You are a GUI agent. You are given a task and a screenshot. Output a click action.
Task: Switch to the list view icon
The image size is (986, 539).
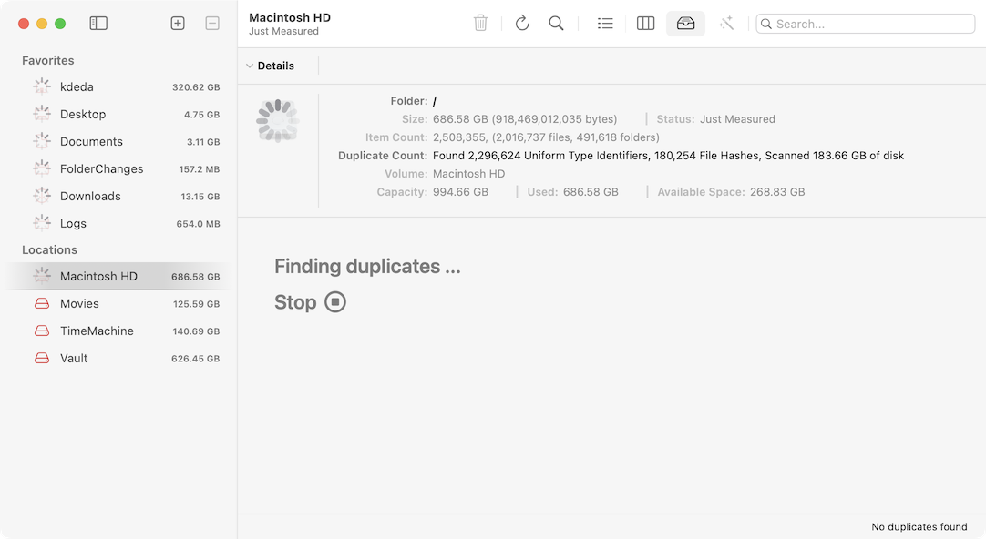click(605, 23)
